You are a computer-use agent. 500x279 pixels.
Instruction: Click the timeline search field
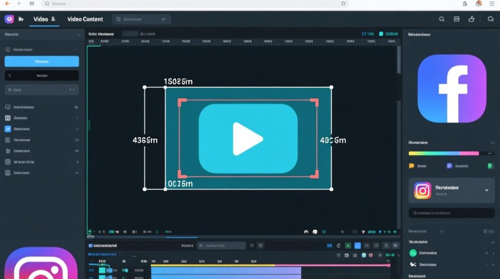coord(221,246)
